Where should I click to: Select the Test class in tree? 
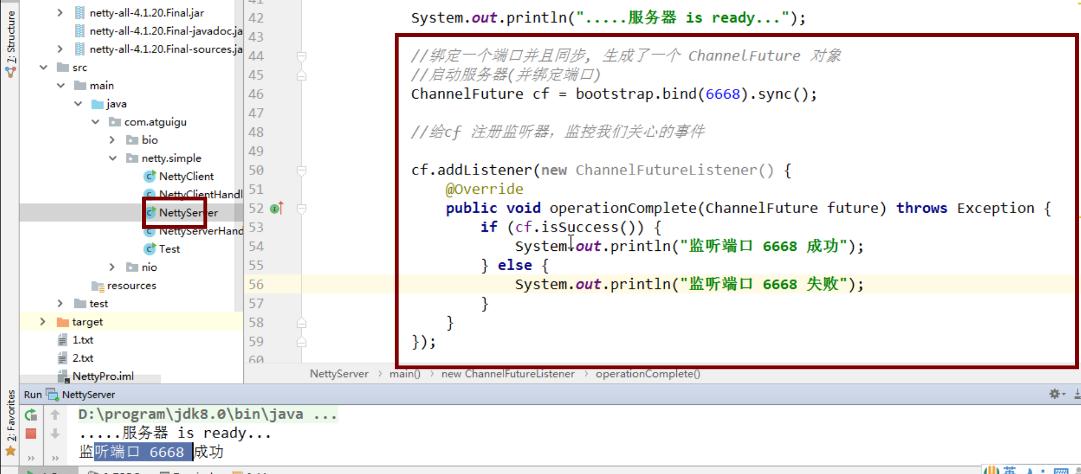(169, 249)
